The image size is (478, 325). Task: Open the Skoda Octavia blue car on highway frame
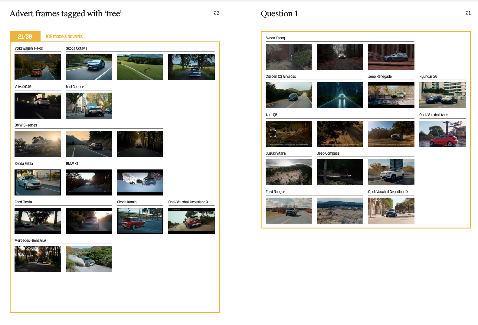(x=89, y=67)
